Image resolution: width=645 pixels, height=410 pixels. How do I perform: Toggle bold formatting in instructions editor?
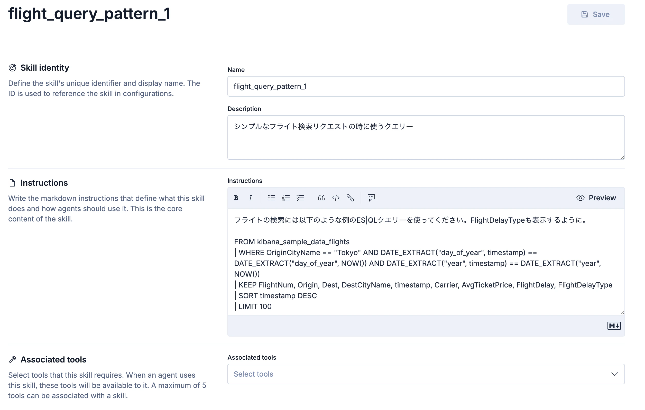pos(236,198)
